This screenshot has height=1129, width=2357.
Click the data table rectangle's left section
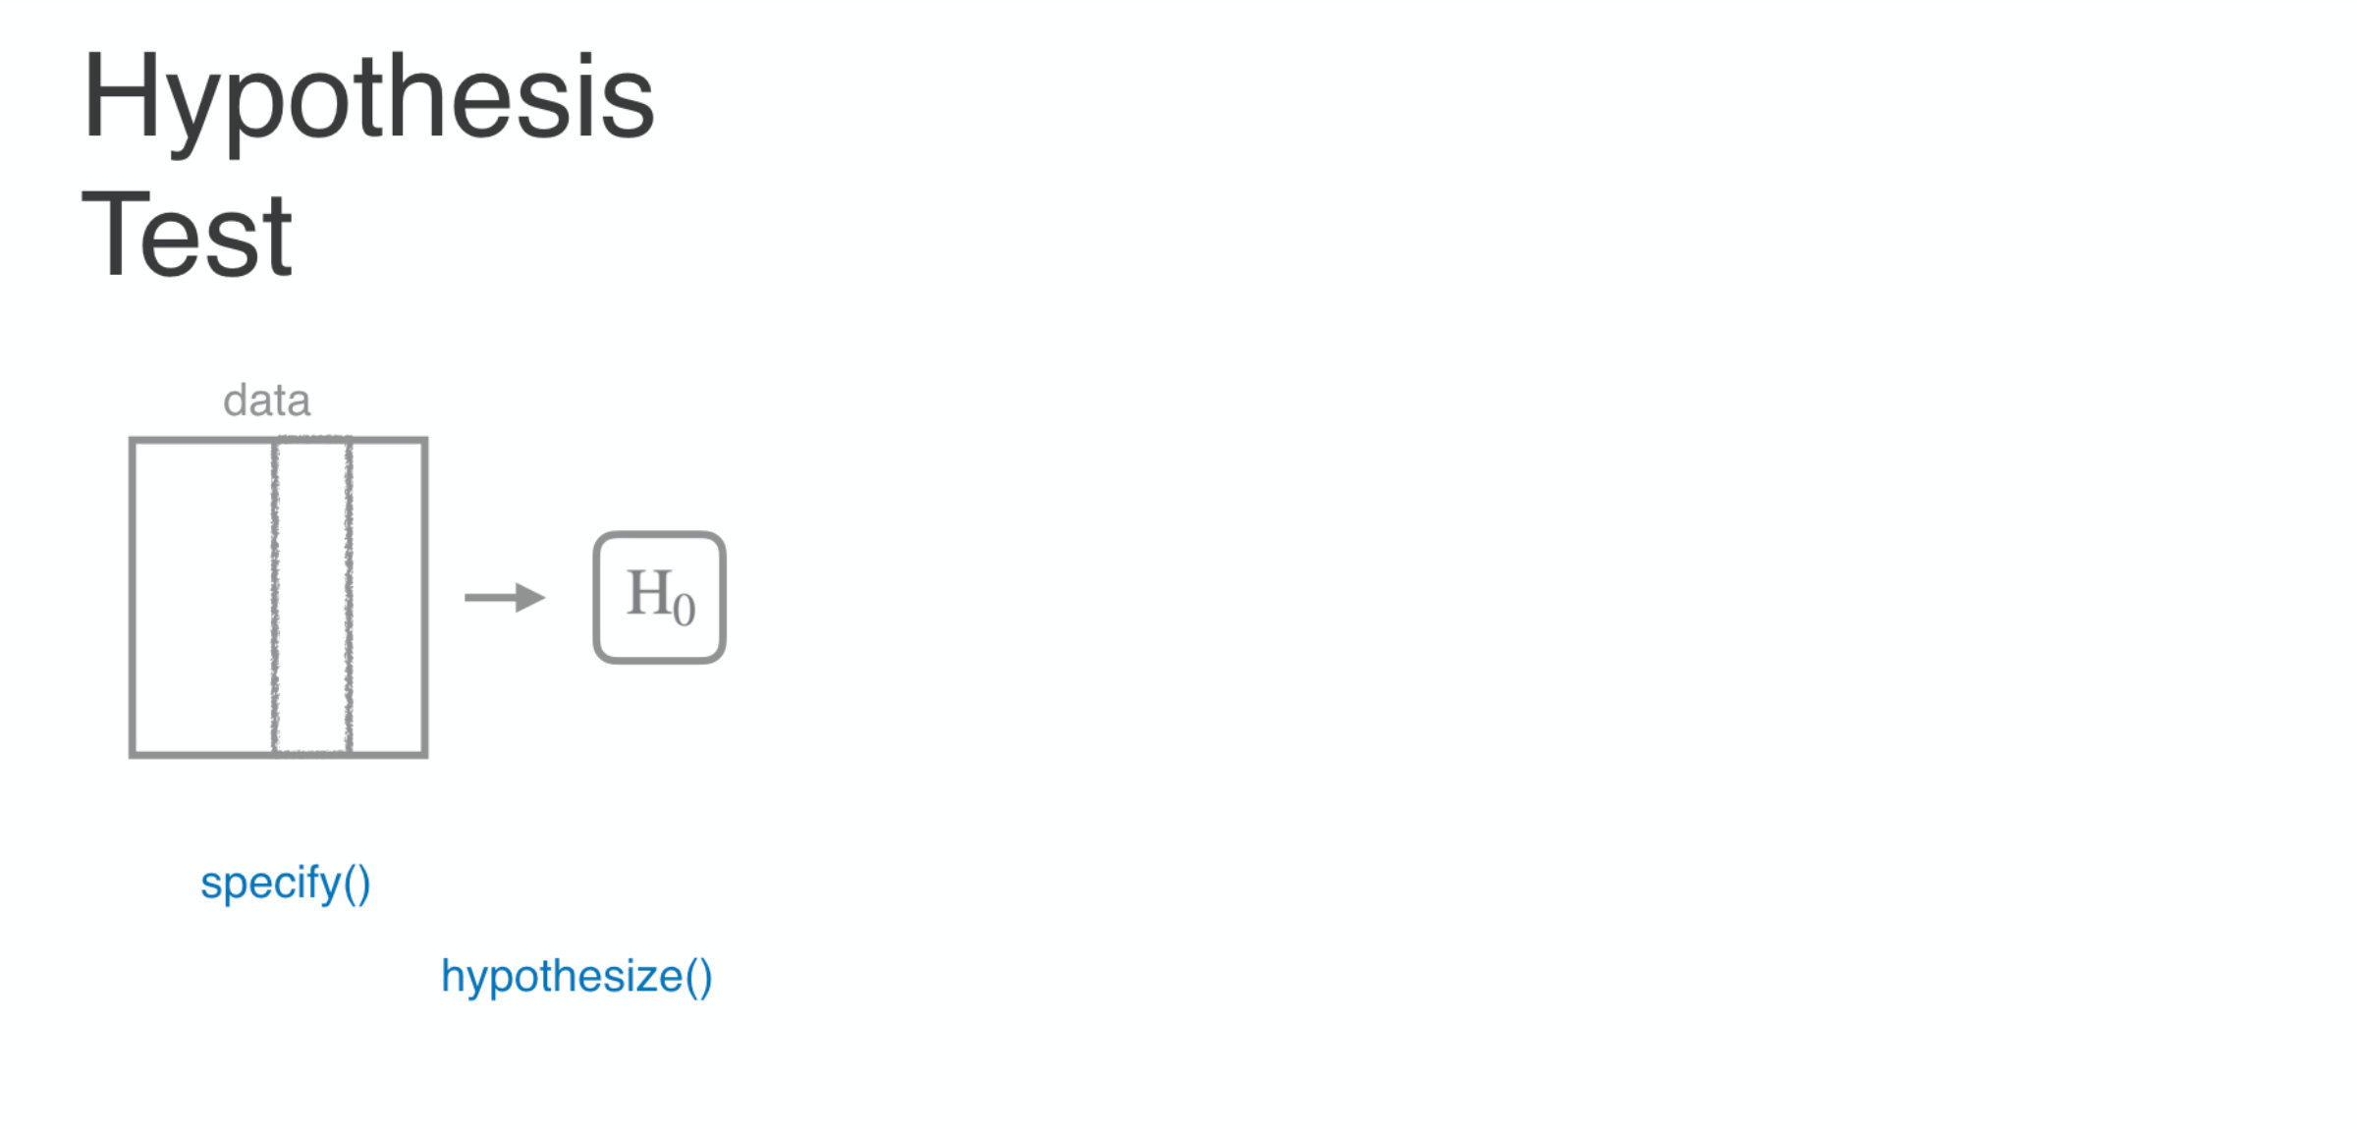pos(202,597)
